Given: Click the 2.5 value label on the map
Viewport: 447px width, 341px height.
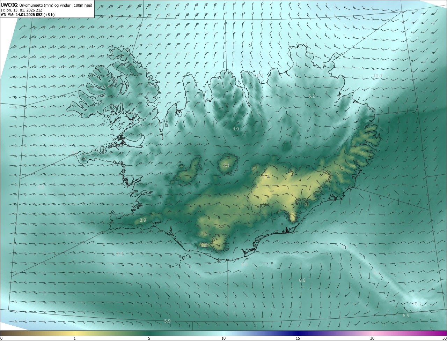Looking at the screenshot, I should (204, 245).
